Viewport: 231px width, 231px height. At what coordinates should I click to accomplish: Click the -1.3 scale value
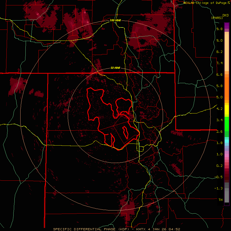click(218, 188)
